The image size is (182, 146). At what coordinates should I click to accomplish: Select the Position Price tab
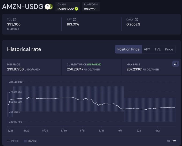pos(128,49)
